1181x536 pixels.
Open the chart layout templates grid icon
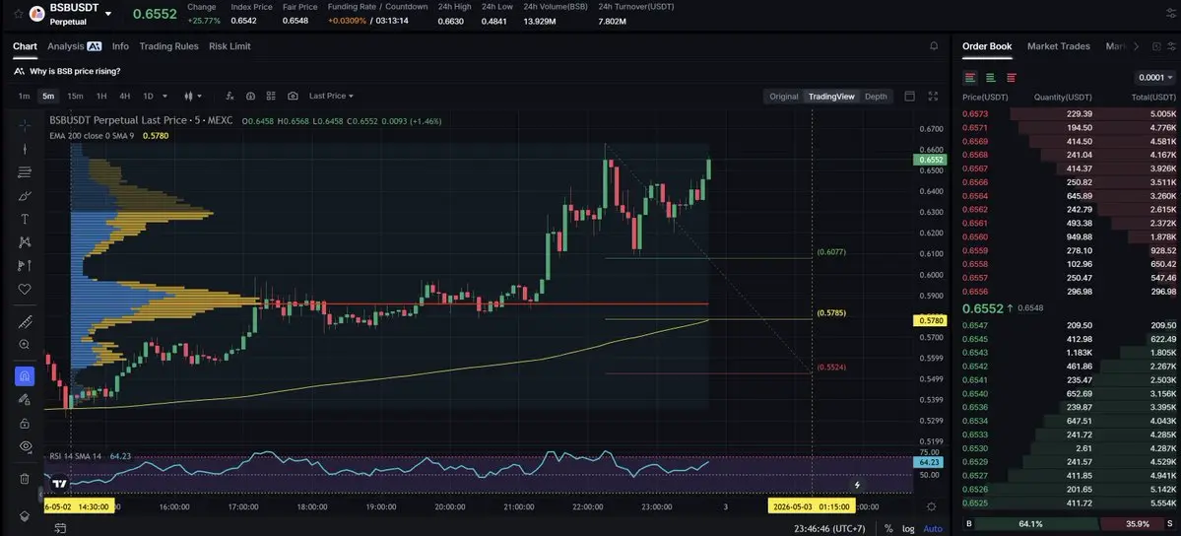coord(271,96)
